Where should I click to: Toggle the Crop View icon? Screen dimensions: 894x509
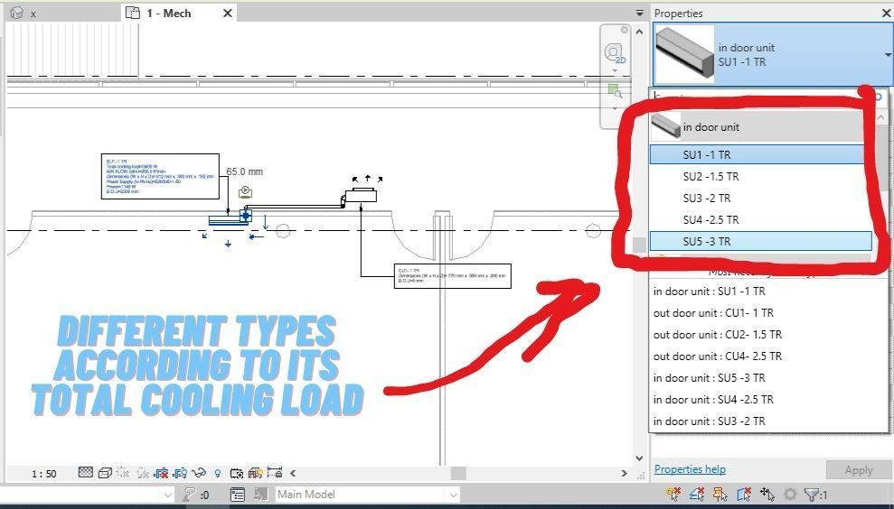click(161, 473)
